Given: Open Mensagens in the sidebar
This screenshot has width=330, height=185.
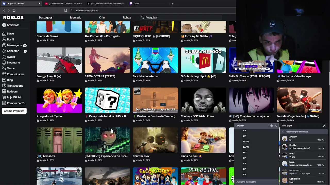Looking at the screenshot, I should pos(14,45).
